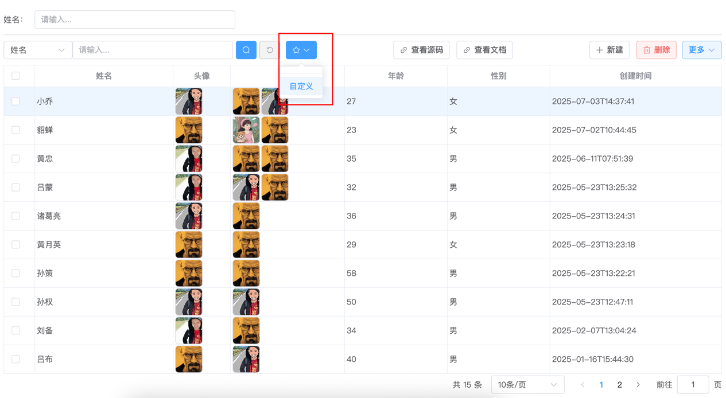Screen dimensions: 726x398
Task: Click the 查看源码 link button
Action: 421,50
